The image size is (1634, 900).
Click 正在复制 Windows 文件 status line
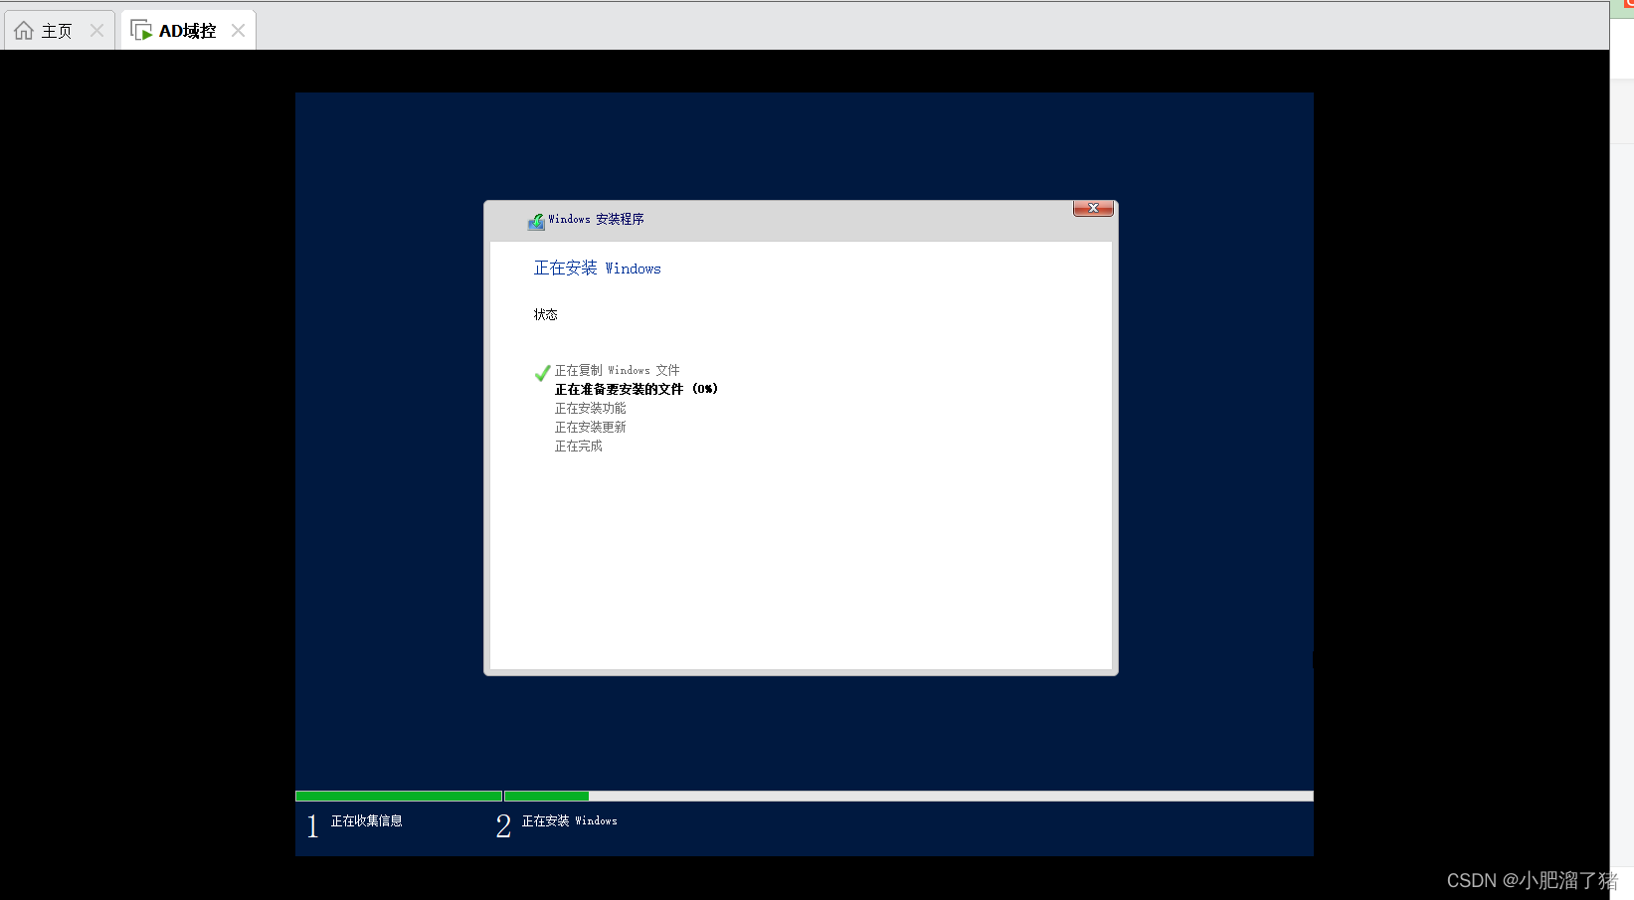[617, 370]
